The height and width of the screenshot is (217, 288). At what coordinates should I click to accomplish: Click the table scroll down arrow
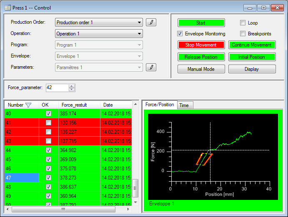[135, 202]
